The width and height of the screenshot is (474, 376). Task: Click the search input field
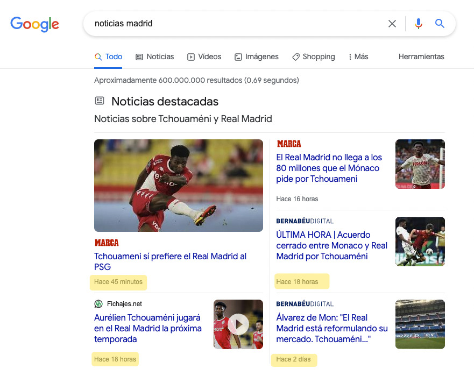237,24
